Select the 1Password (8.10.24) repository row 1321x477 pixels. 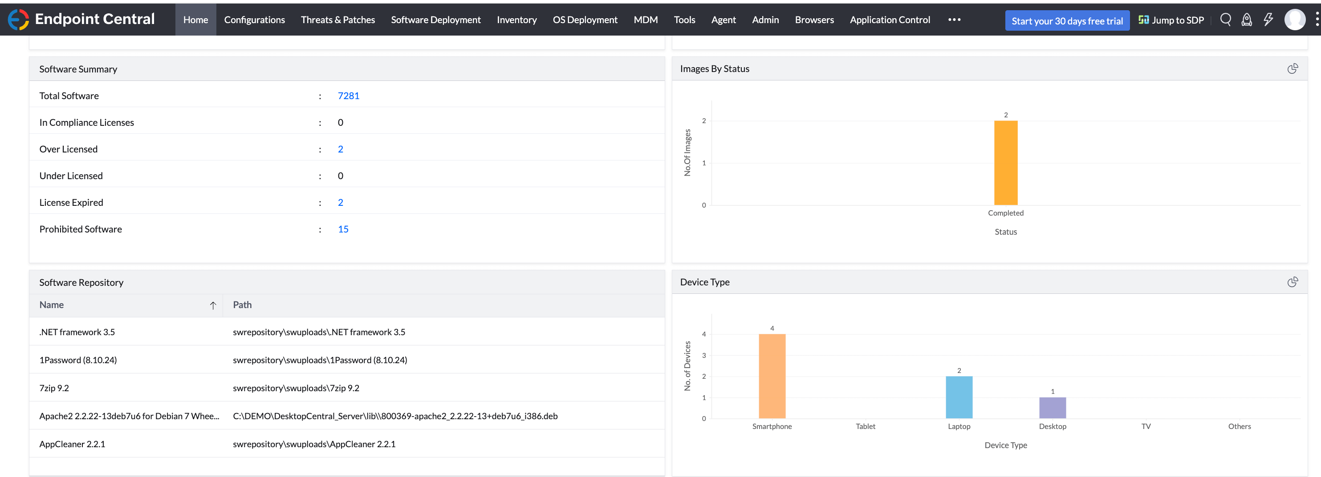[78, 360]
